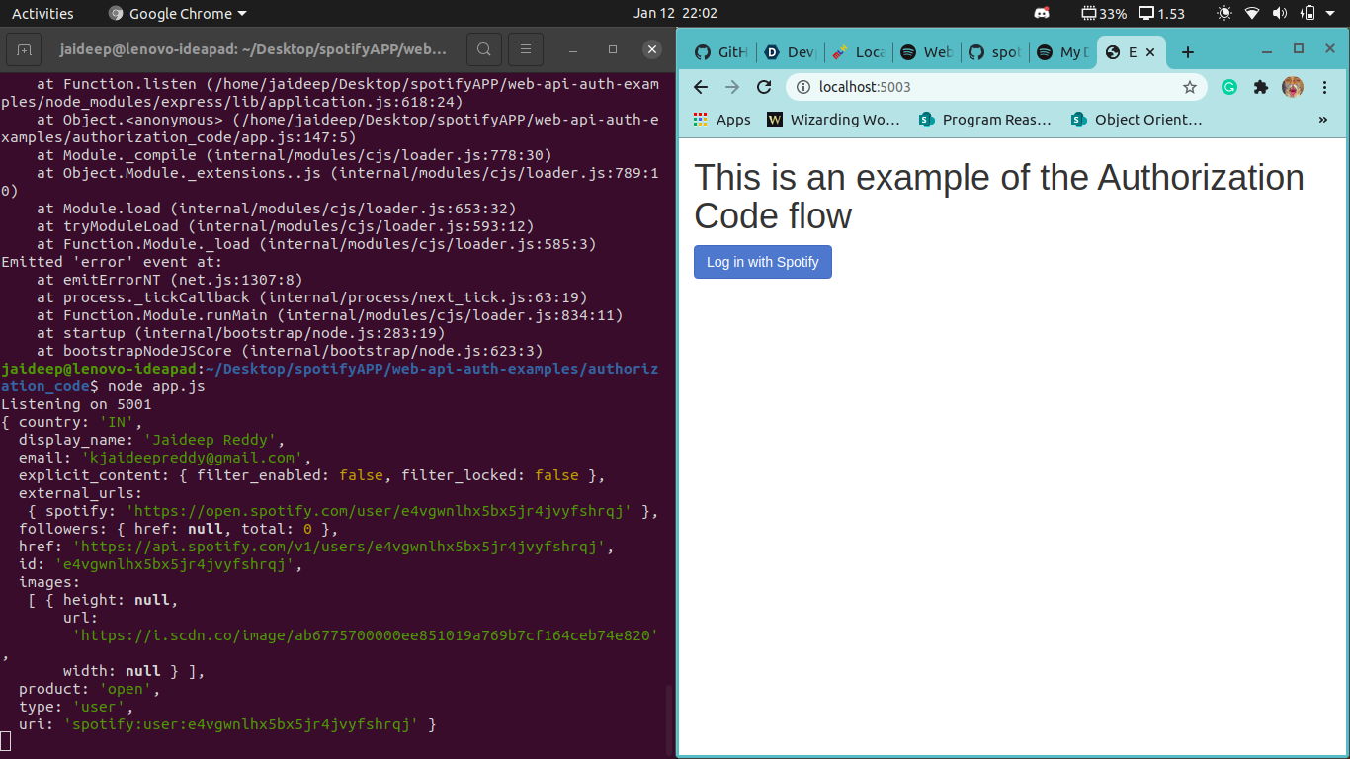
Task: Bookmark this page with the star
Action: pyautogui.click(x=1190, y=87)
